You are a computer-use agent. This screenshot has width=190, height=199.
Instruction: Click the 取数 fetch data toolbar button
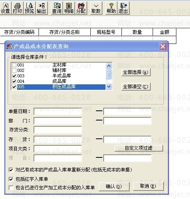[x=96, y=8]
